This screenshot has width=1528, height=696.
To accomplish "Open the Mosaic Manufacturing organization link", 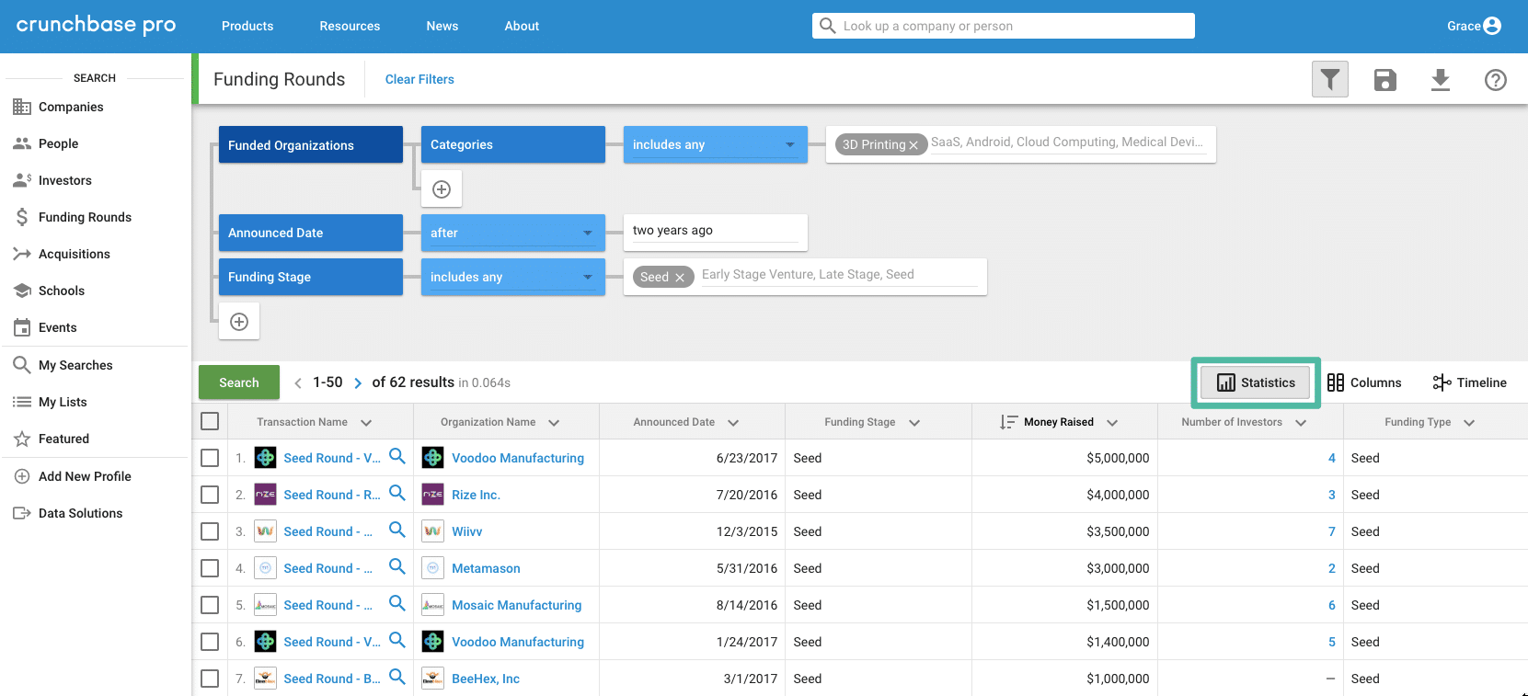I will tap(517, 605).
